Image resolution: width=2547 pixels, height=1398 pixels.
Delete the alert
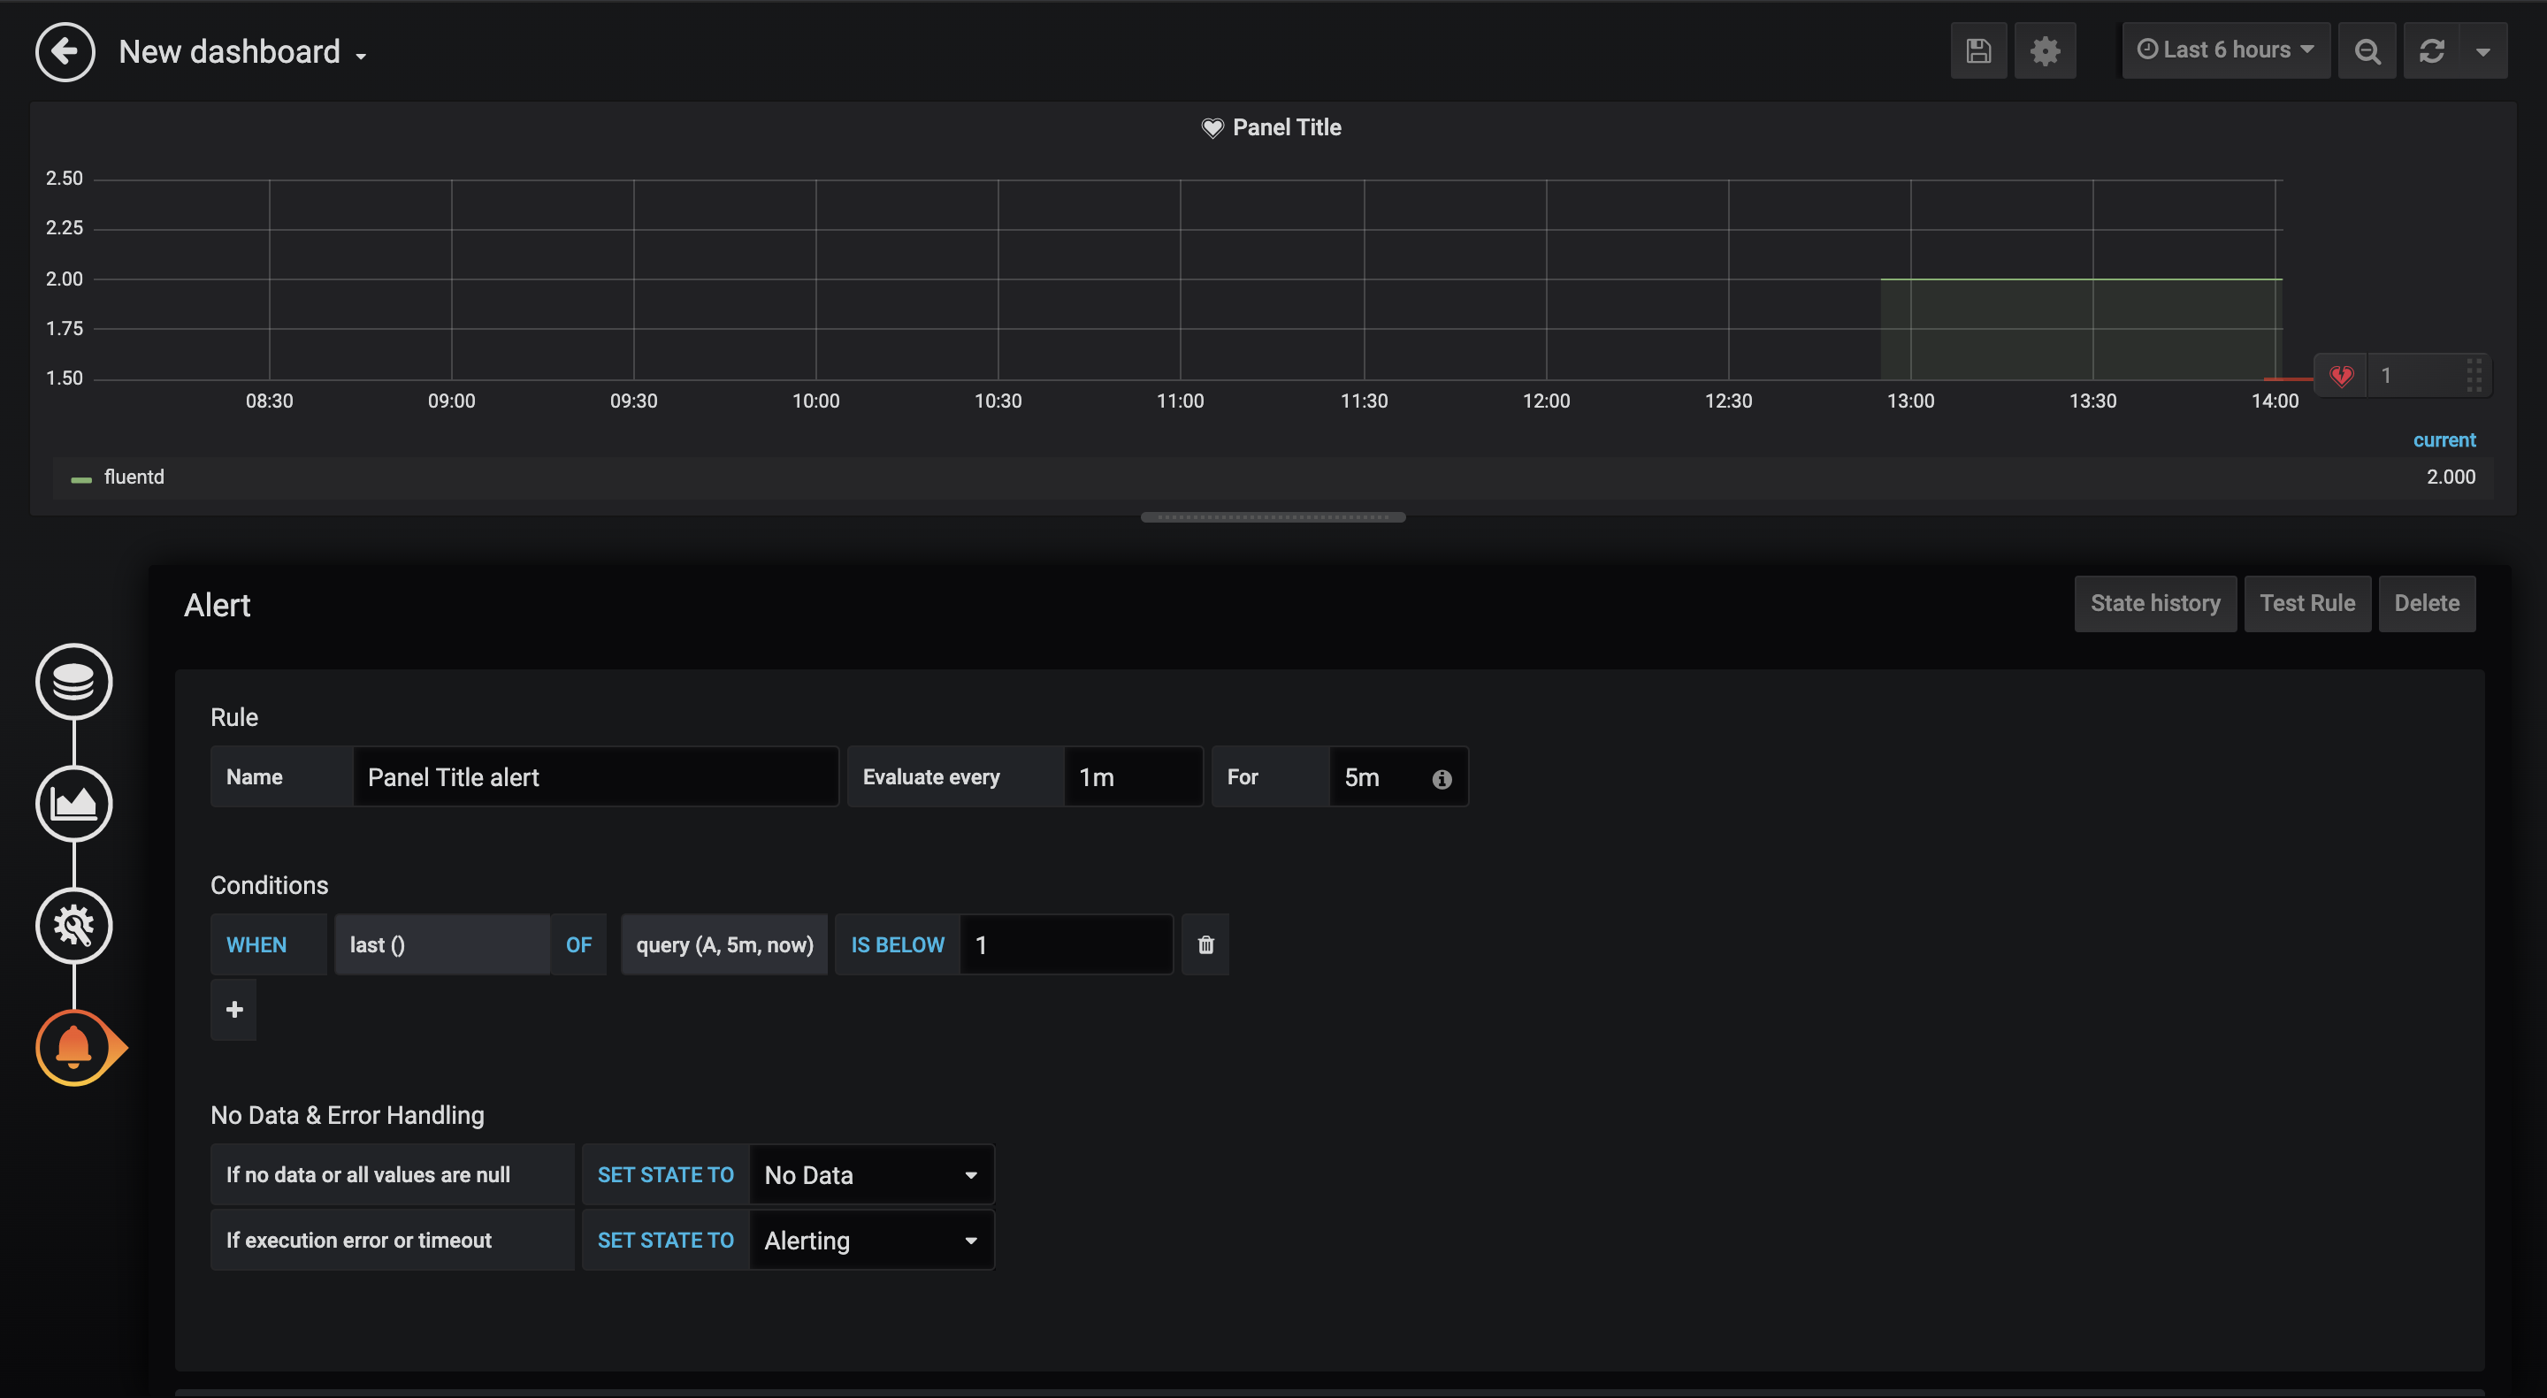point(2427,603)
